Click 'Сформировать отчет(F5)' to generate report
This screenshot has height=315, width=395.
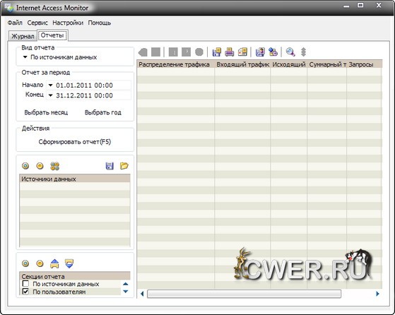coord(75,142)
